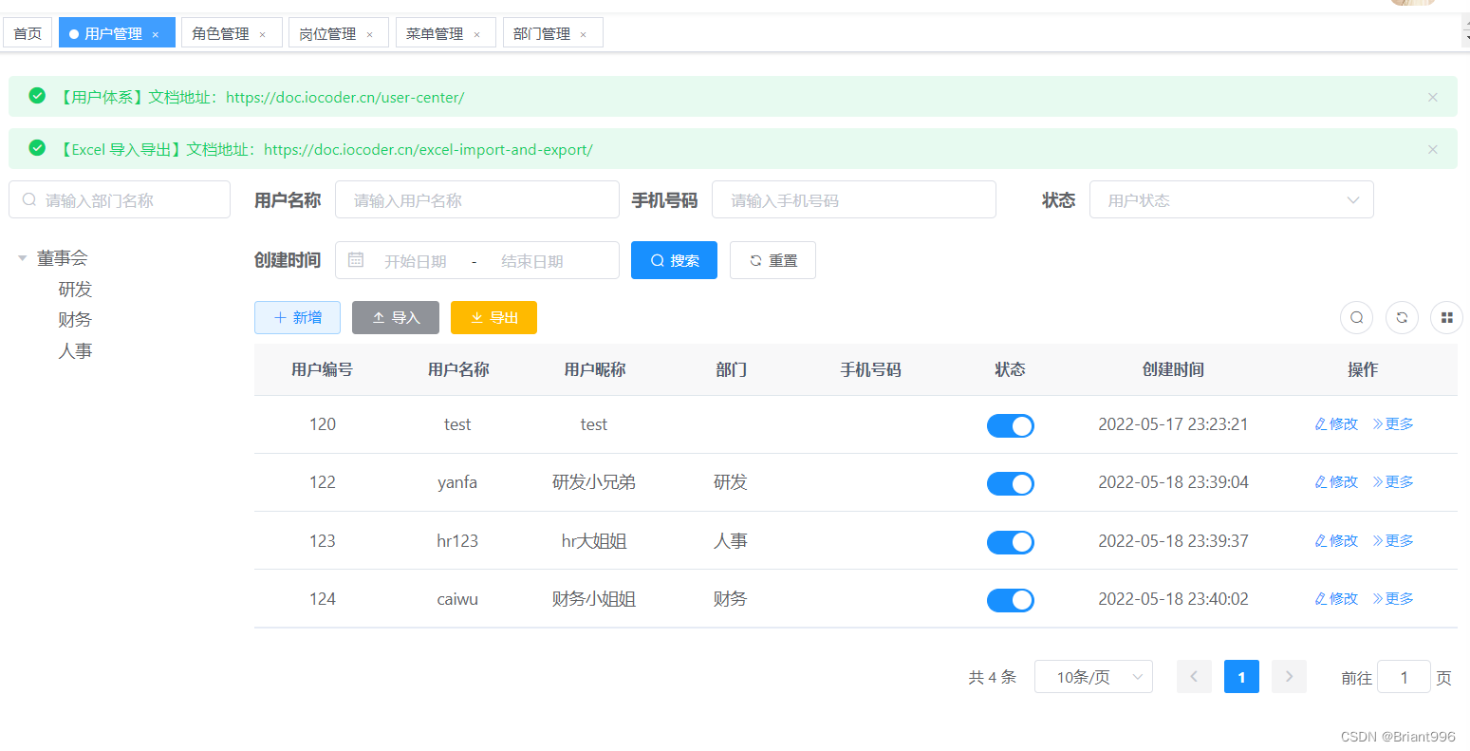This screenshot has width=1470, height=751.
Task: Select 董事会 in department tree
Action: (63, 257)
